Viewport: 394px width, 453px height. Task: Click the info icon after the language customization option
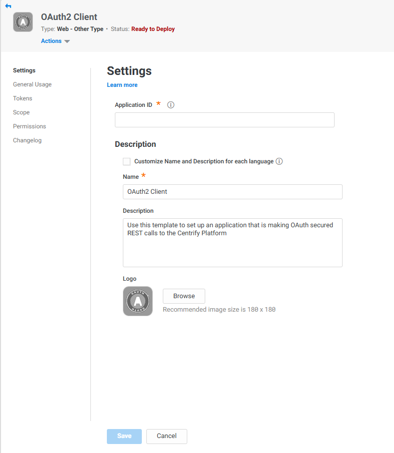(279, 161)
